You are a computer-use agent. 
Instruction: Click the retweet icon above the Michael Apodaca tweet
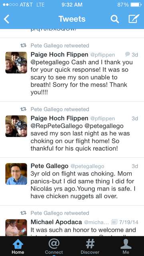[23, 213]
